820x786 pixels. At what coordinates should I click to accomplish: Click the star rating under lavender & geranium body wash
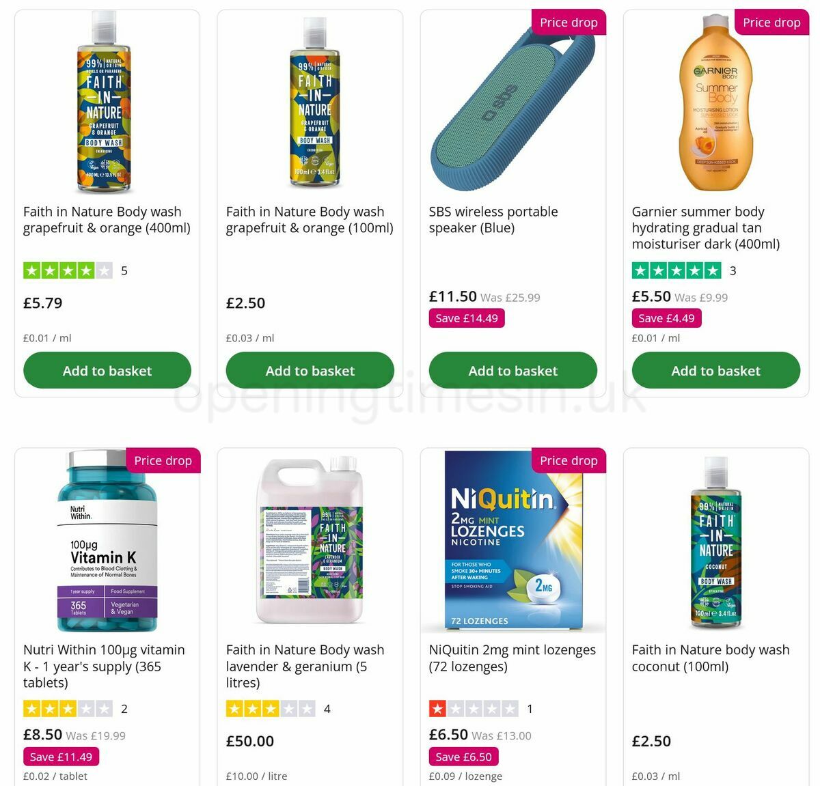pyautogui.click(x=270, y=709)
